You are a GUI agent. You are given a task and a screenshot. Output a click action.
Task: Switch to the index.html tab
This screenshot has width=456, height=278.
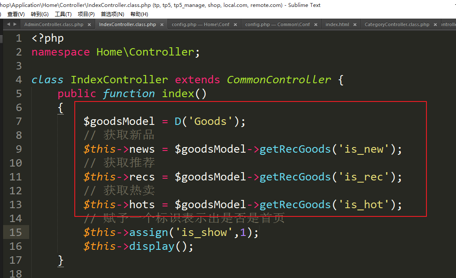tap(337, 25)
